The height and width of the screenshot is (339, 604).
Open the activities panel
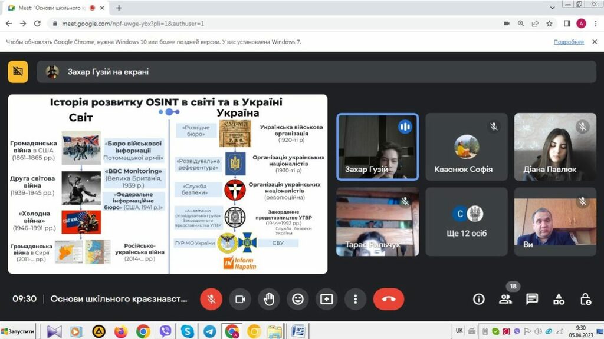click(x=559, y=299)
